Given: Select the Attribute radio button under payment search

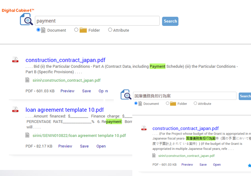Looking at the screenshot, I should click(110, 30).
